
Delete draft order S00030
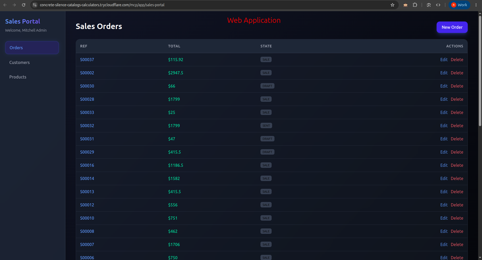pyautogui.click(x=457, y=86)
